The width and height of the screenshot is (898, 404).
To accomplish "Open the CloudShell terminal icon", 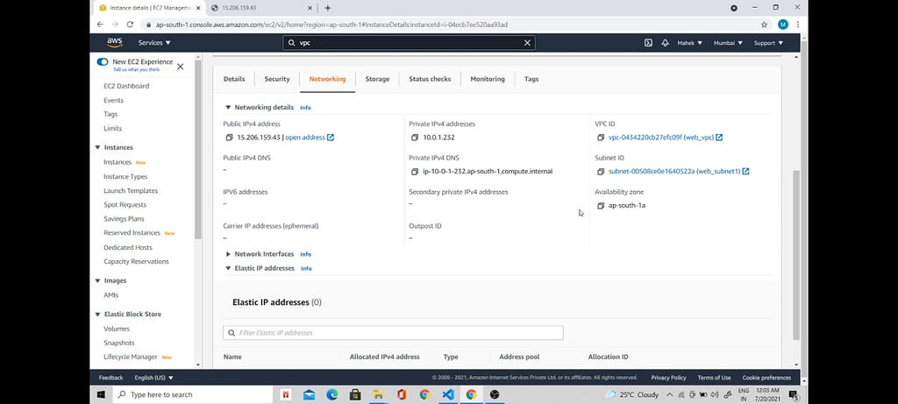I will (x=648, y=43).
